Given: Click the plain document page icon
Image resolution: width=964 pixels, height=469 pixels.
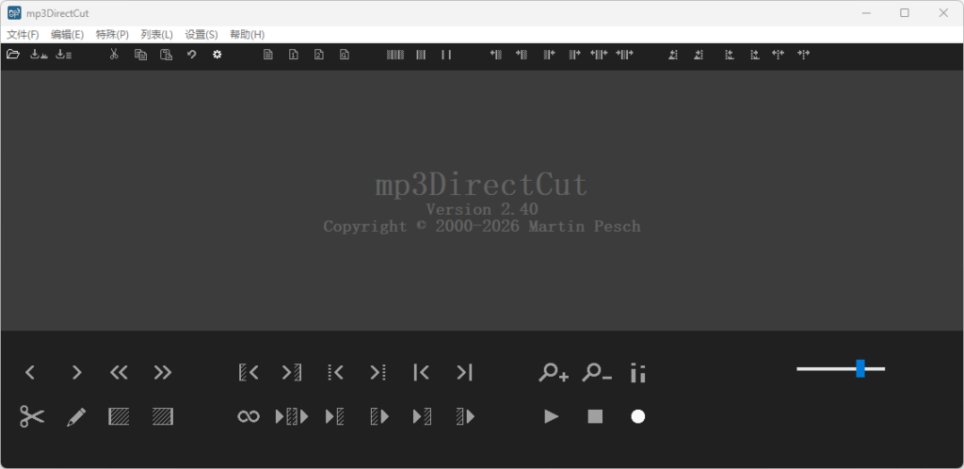Looking at the screenshot, I should [268, 55].
